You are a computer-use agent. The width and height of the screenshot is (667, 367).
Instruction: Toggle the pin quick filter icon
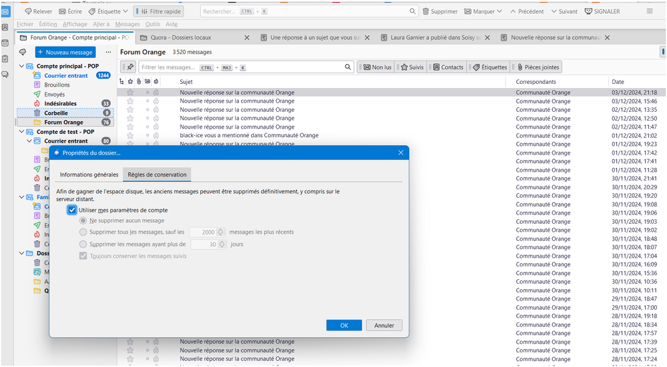pos(129,67)
